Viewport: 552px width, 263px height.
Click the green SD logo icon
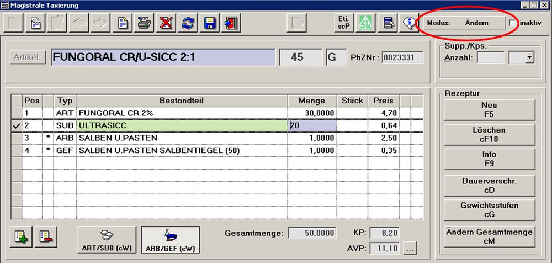[x=365, y=23]
